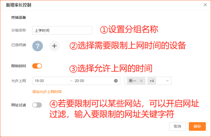Open the time picker clock icon
This screenshot has width=211, height=137.
click(x=116, y=81)
